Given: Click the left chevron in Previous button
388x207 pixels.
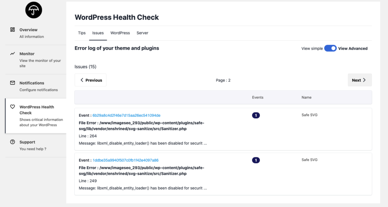Looking at the screenshot, I should (x=82, y=80).
